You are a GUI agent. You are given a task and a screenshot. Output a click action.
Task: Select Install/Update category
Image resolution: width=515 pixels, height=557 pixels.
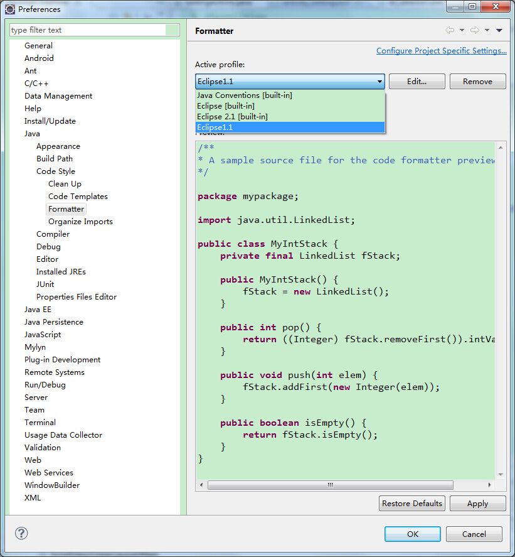click(50, 121)
